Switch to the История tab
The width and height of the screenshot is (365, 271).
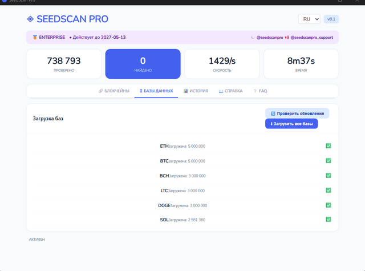pos(196,91)
